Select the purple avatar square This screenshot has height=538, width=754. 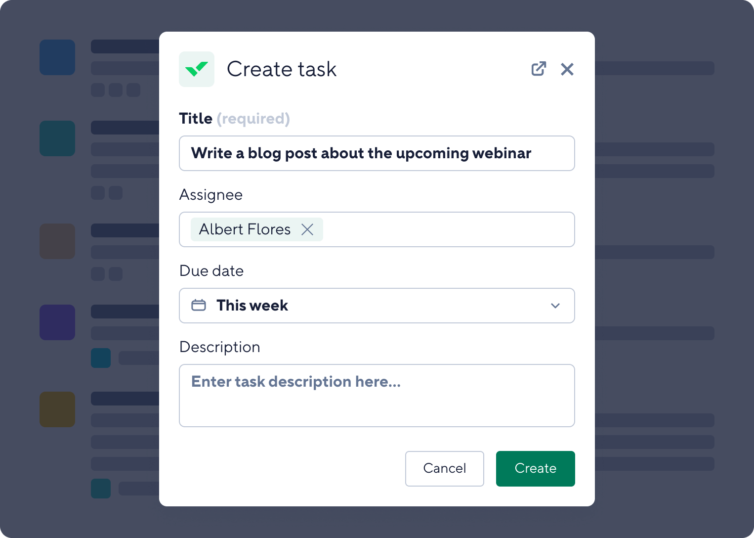point(57,322)
